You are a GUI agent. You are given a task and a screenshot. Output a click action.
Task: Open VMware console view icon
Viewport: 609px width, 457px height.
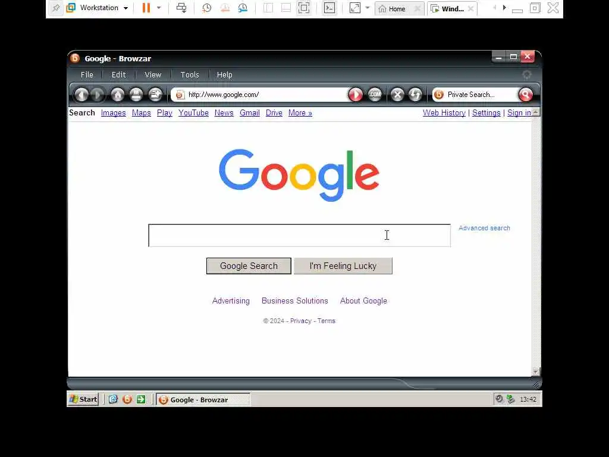click(329, 8)
